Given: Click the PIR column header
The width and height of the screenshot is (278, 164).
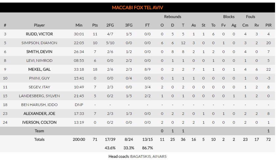Looking at the screenshot, I should coord(268,25).
